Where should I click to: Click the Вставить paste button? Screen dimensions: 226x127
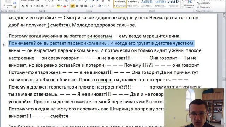(8, 4)
